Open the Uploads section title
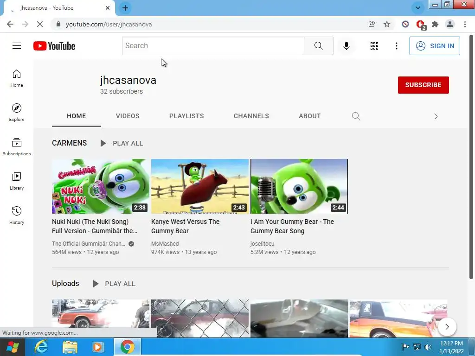 tap(65, 283)
